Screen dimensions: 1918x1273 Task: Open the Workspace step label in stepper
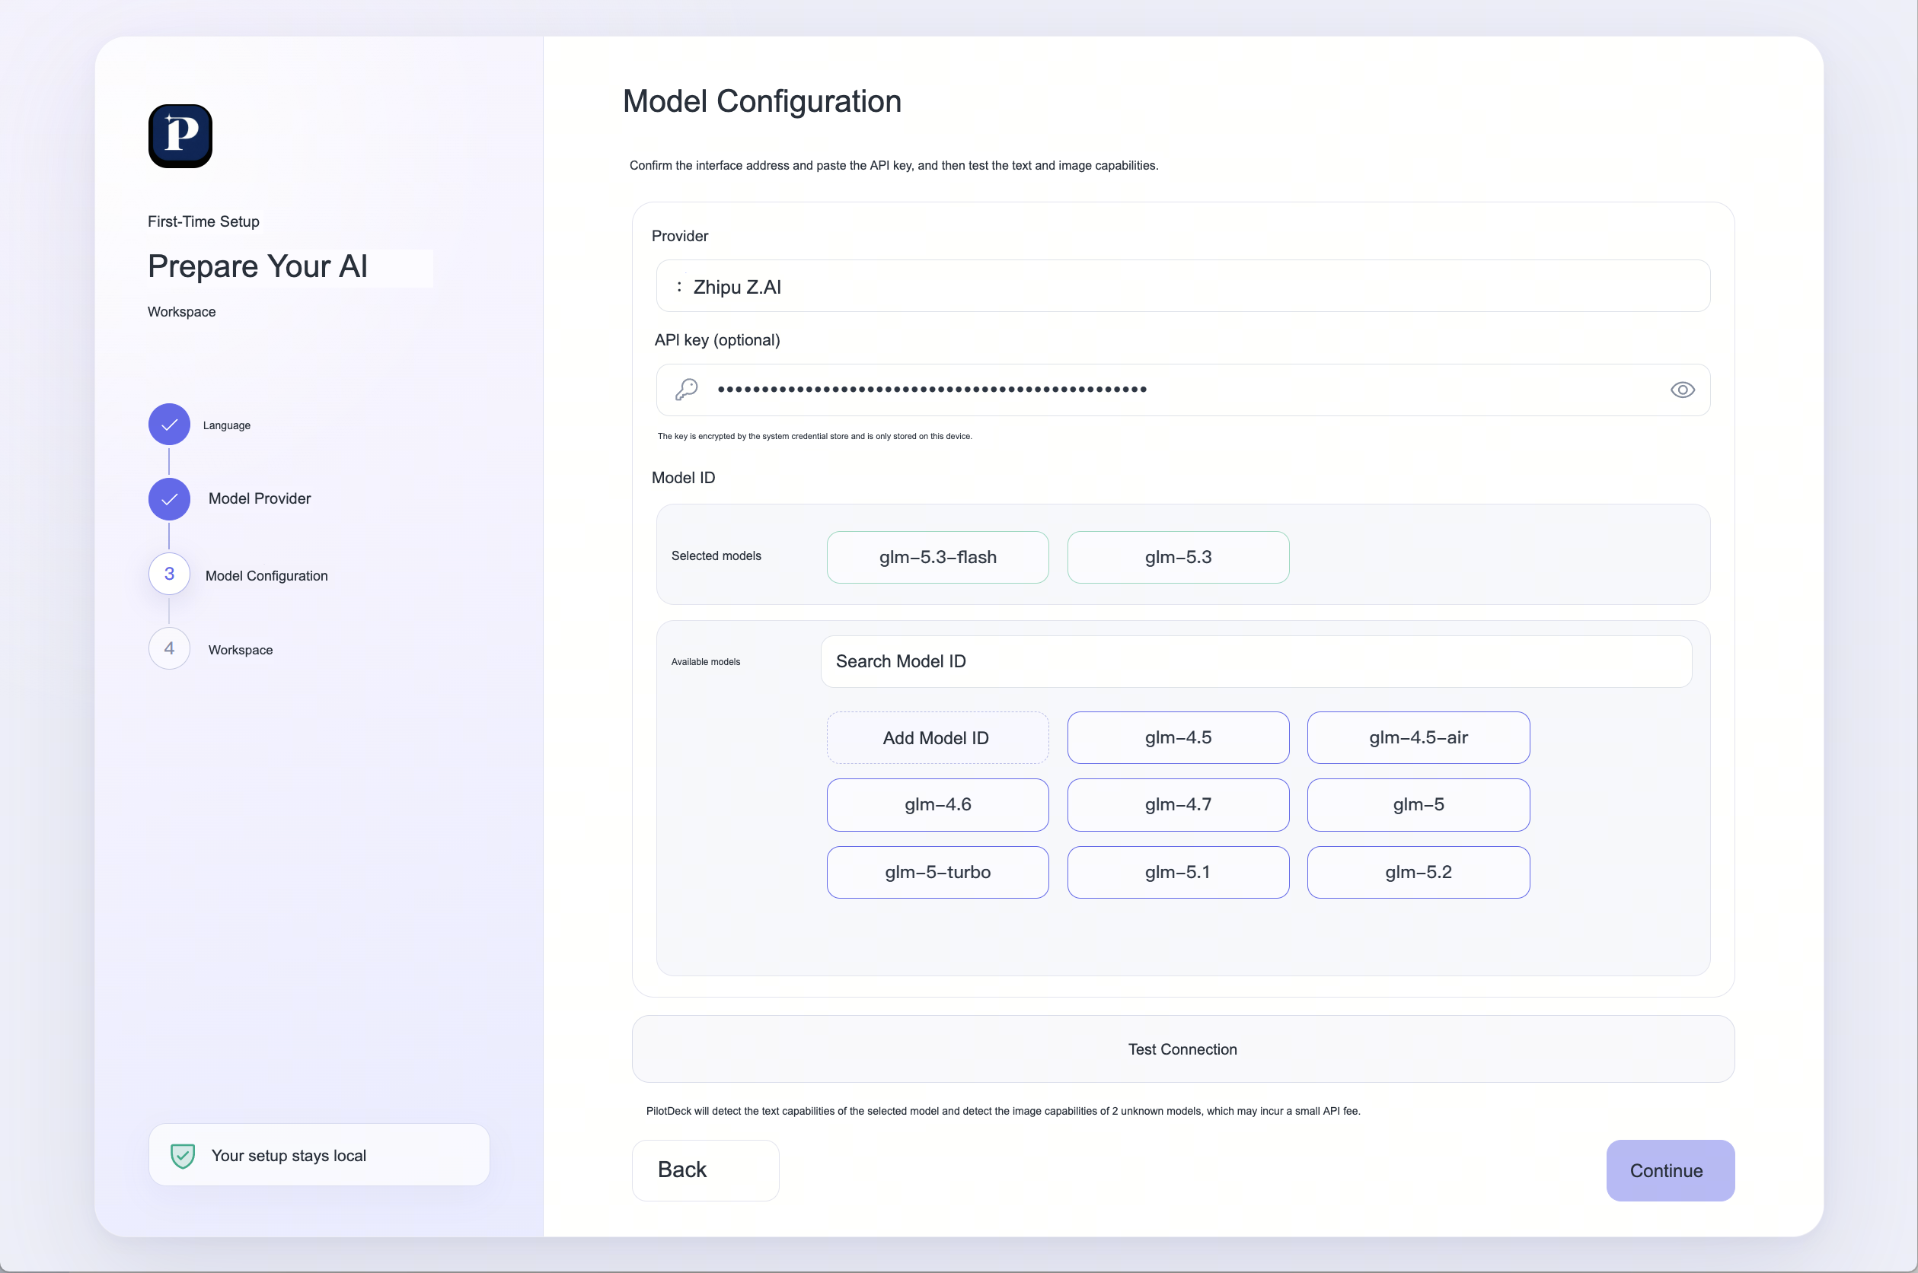(x=241, y=651)
